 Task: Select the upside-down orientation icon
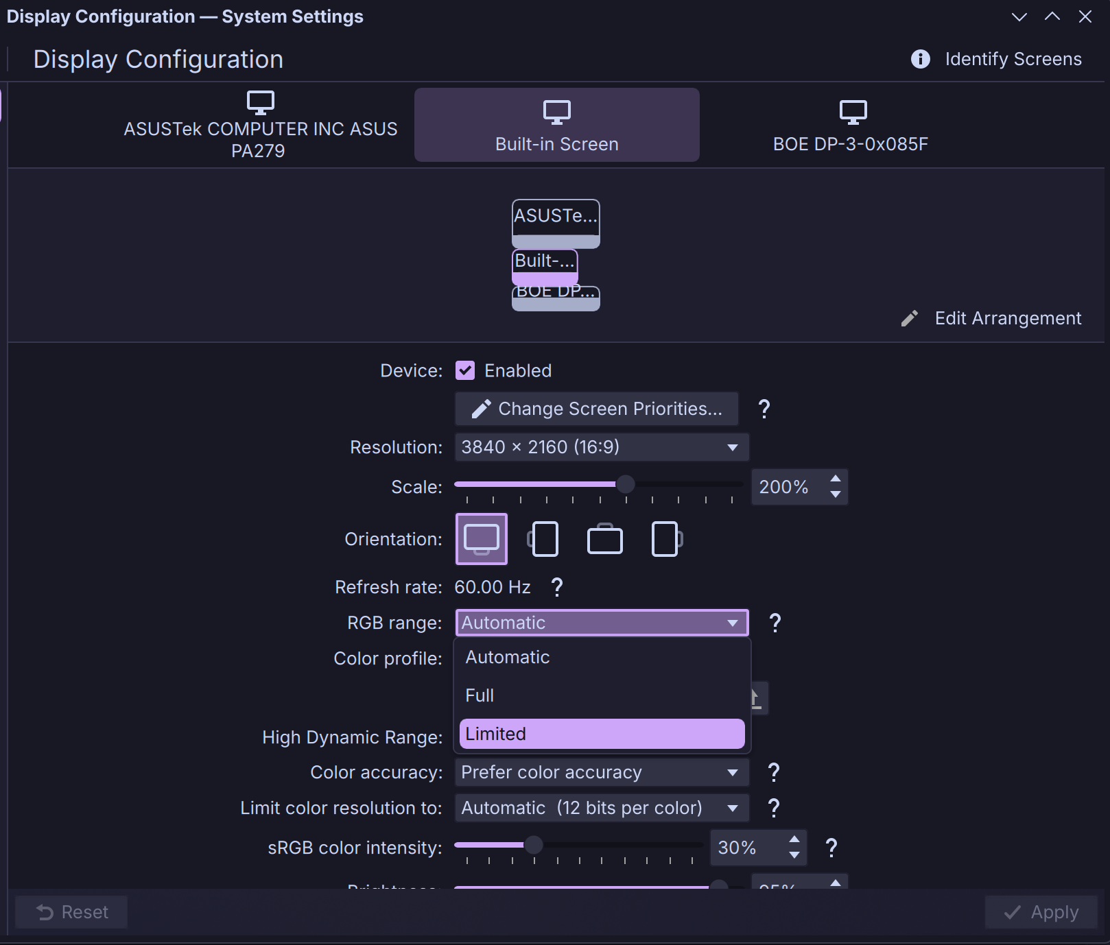click(604, 539)
